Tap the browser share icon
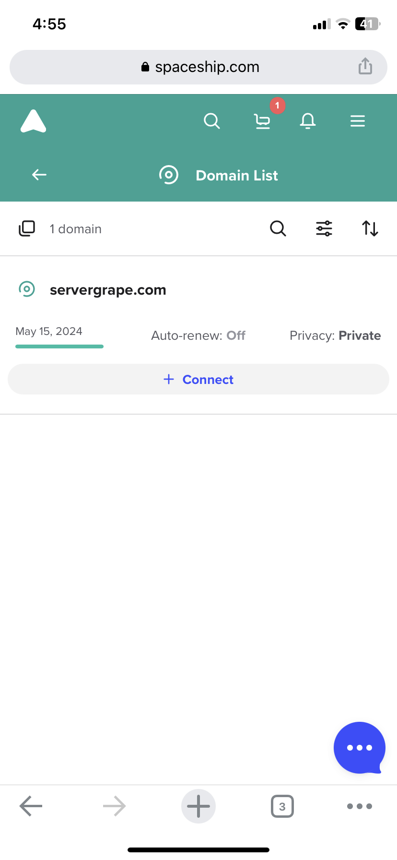This screenshot has height=860, width=397. (x=365, y=66)
